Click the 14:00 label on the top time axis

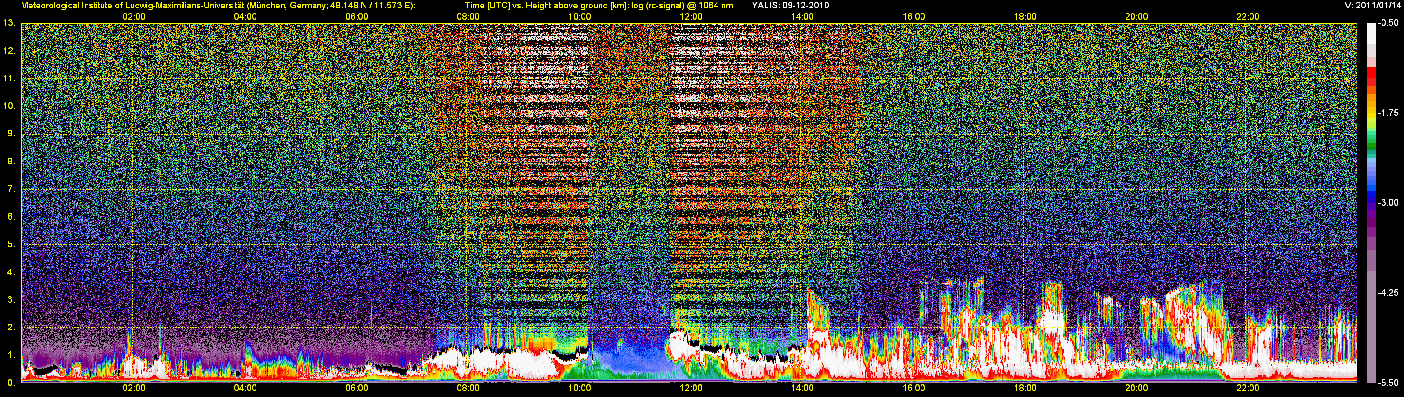[802, 17]
